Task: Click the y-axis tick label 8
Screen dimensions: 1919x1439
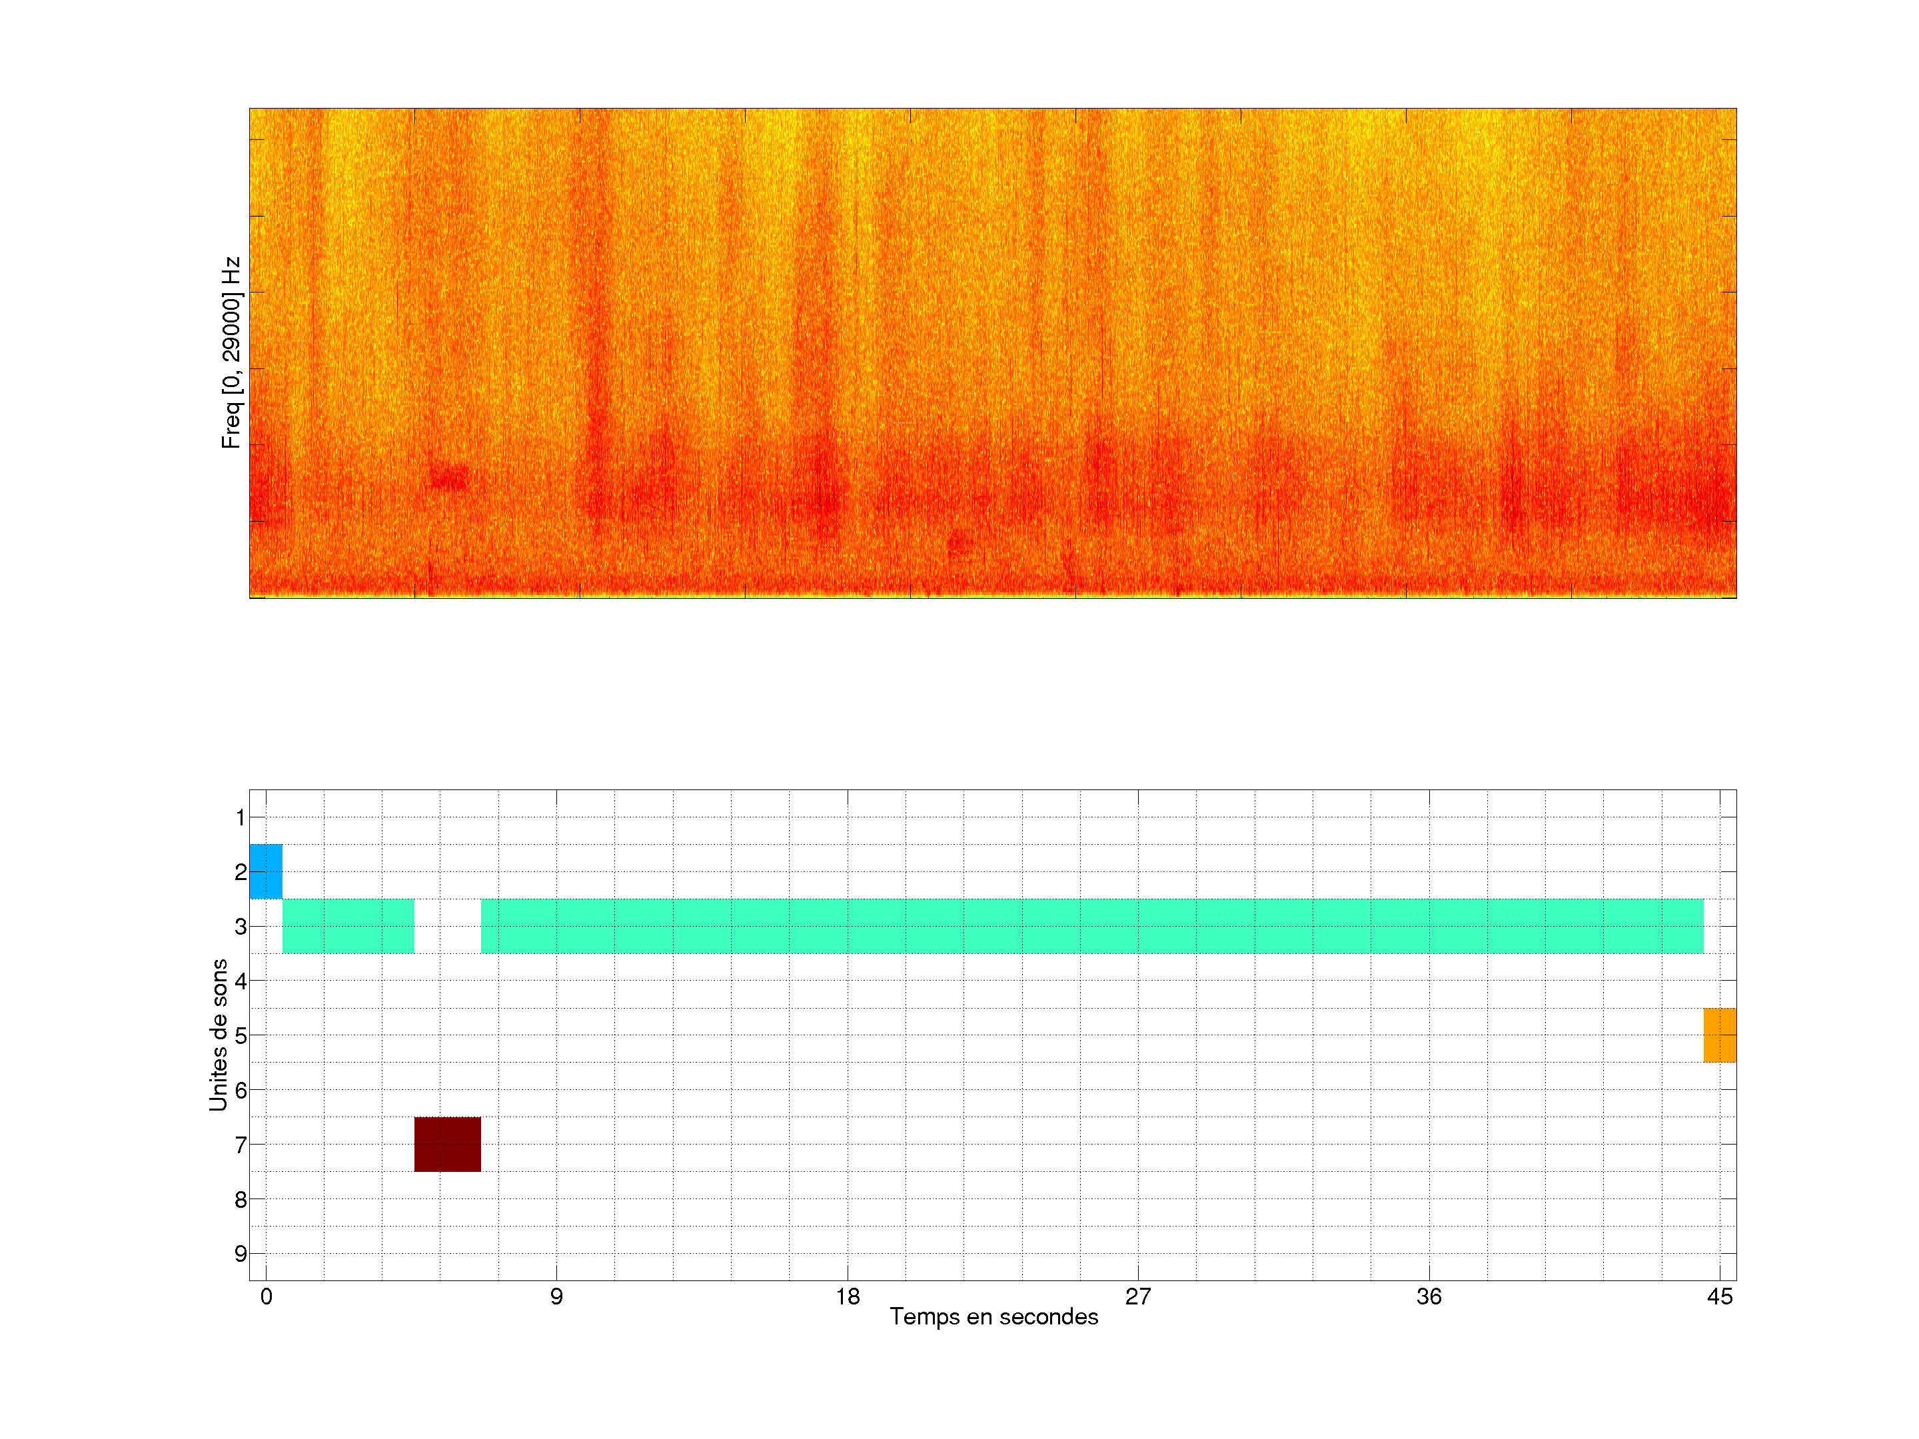Action: coord(239,1200)
